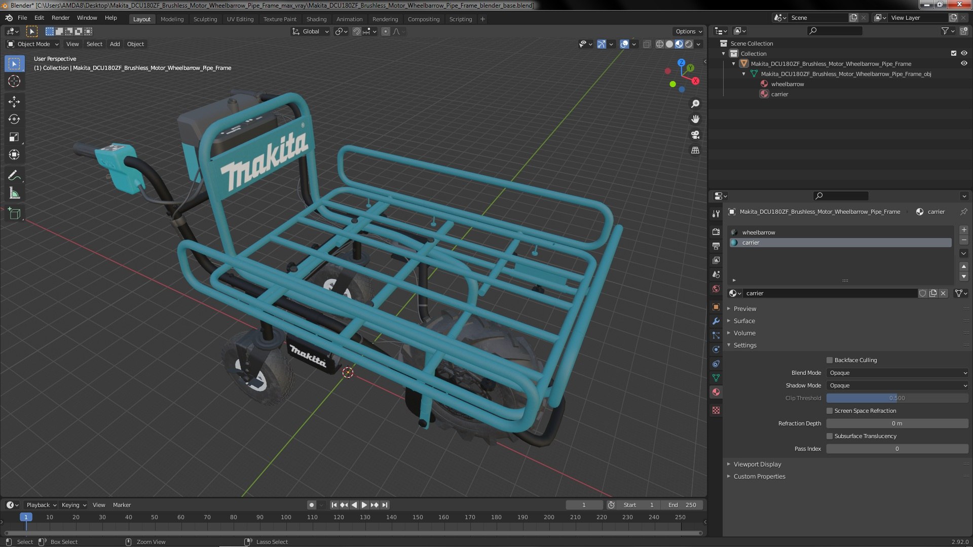Screen dimensions: 973x547
Task: Select the Cursor tool in the toolbar
Action: (14, 81)
